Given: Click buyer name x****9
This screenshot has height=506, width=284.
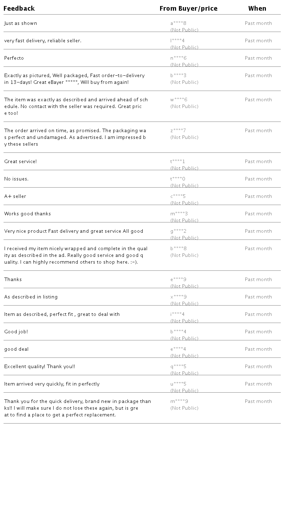Looking at the screenshot, I should tap(178, 297).
